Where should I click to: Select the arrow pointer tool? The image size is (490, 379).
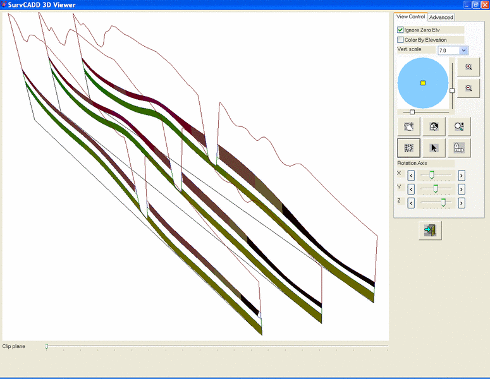coord(434,148)
